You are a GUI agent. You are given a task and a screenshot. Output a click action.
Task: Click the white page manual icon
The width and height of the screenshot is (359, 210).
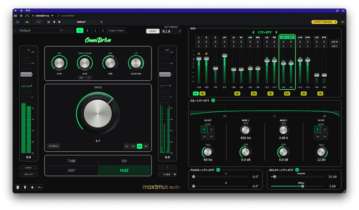(x=18, y=187)
